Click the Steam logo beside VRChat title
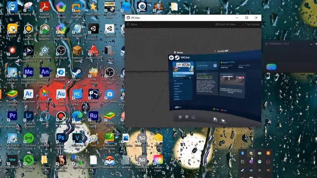Image resolution: width=317 pixels, height=178 pixels. 177,58
